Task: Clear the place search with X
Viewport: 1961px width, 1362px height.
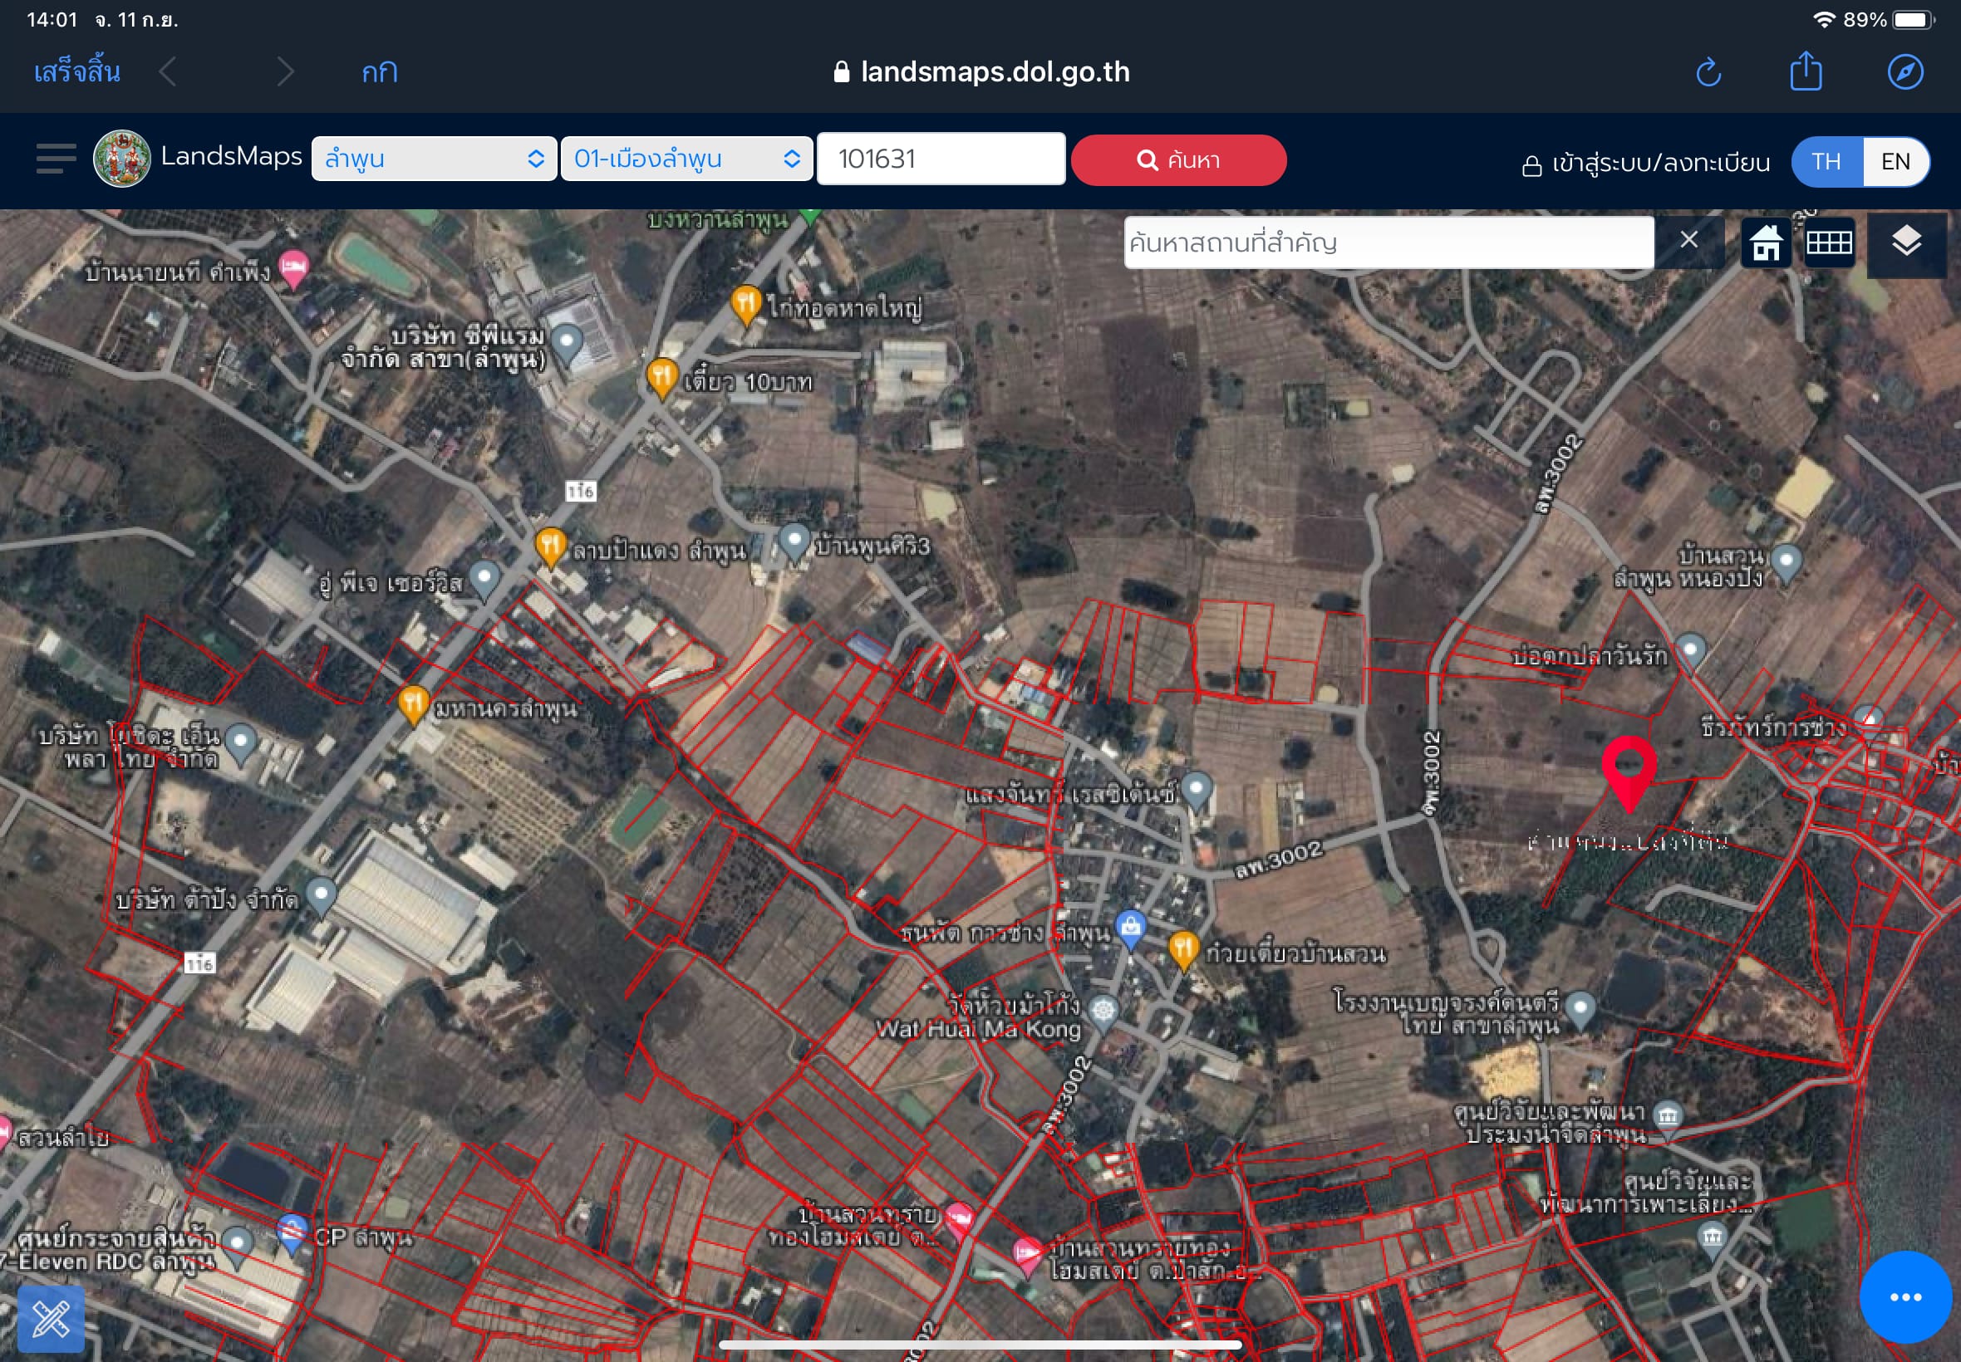Action: [x=1688, y=241]
